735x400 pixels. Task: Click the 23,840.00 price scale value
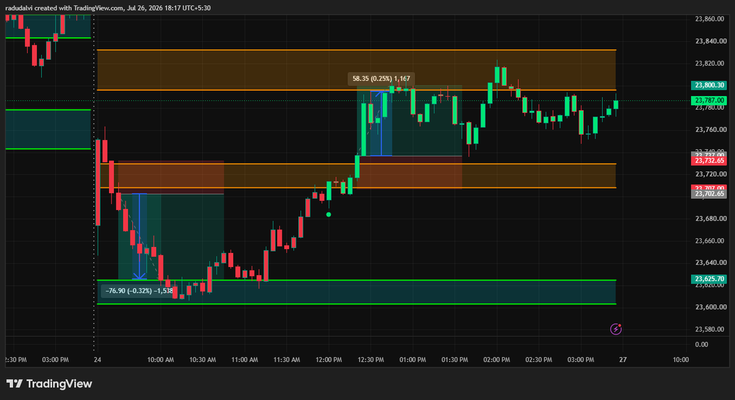click(710, 41)
